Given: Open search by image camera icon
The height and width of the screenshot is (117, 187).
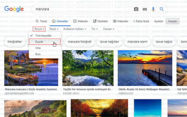Looking at the screenshot, I should (x=136, y=9).
